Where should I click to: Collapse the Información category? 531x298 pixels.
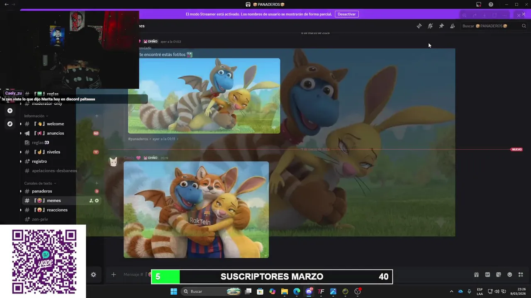coord(36,116)
